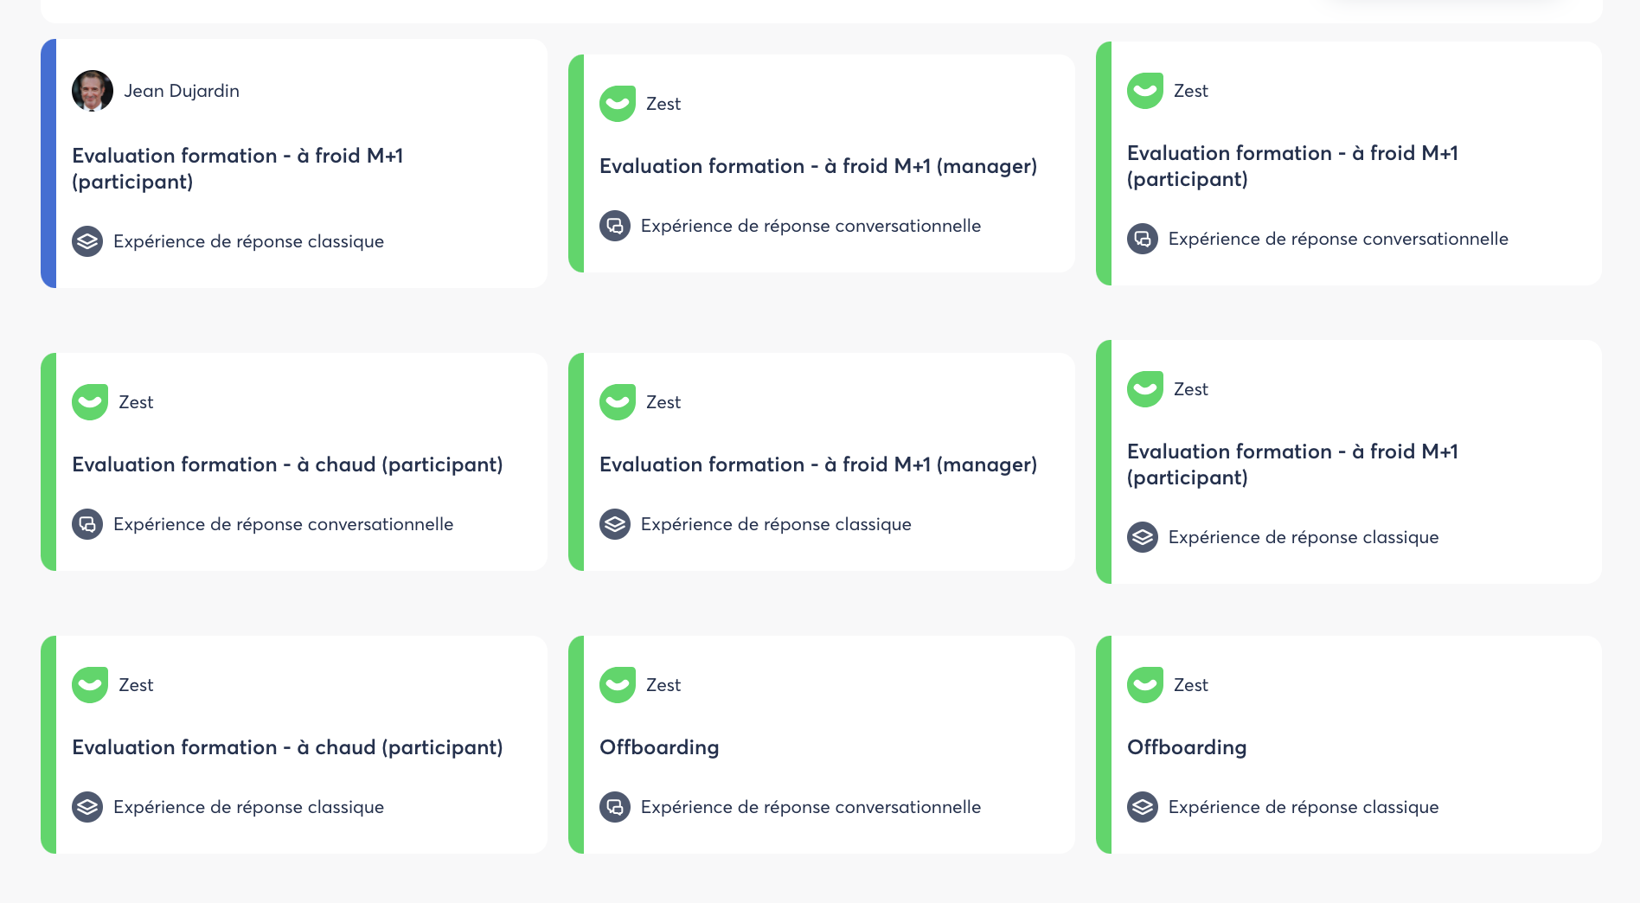Image resolution: width=1640 pixels, height=903 pixels.
Task: Click Zest logo on conversational Offboarding card
Action: pos(618,685)
